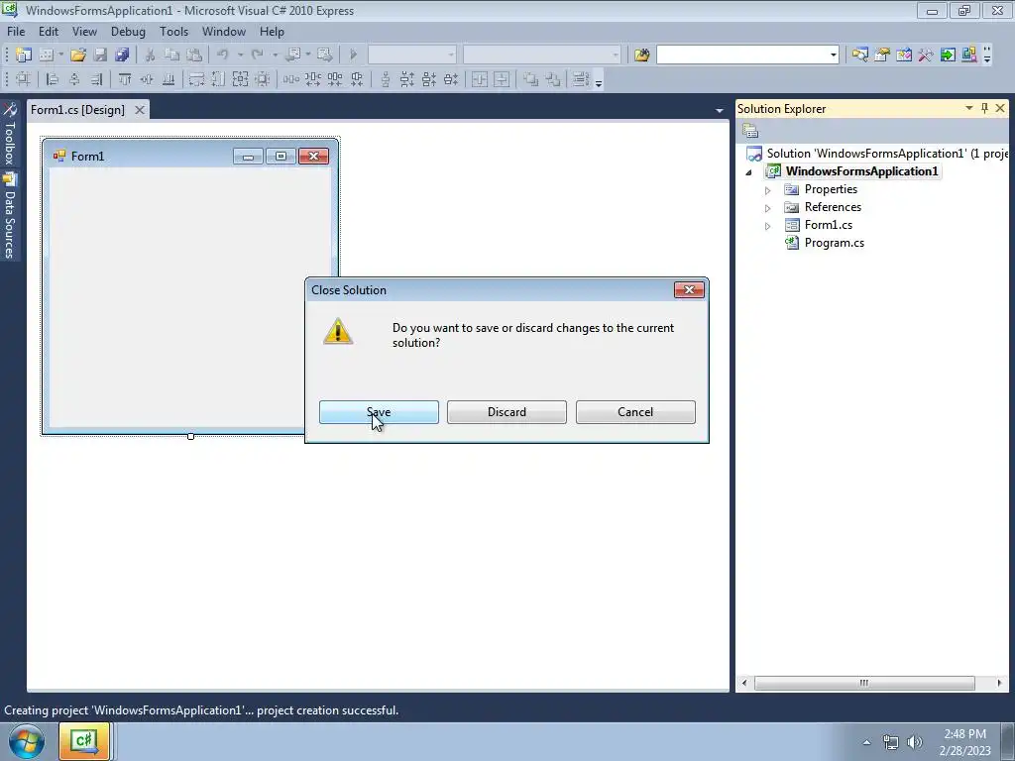Open the Help menu
This screenshot has height=761, width=1015.
[x=272, y=31]
